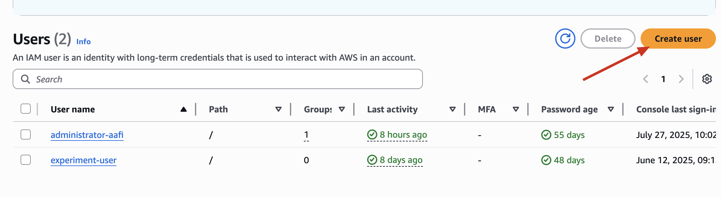The height and width of the screenshot is (197, 721).
Task: Click green check beside 8 days ago
Action: click(x=372, y=160)
